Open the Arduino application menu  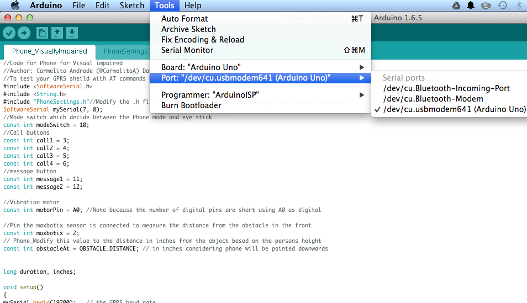click(46, 6)
